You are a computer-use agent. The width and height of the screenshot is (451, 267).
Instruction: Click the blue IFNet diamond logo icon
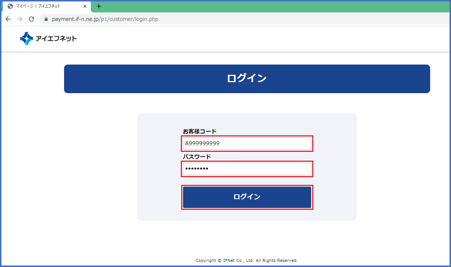point(27,39)
